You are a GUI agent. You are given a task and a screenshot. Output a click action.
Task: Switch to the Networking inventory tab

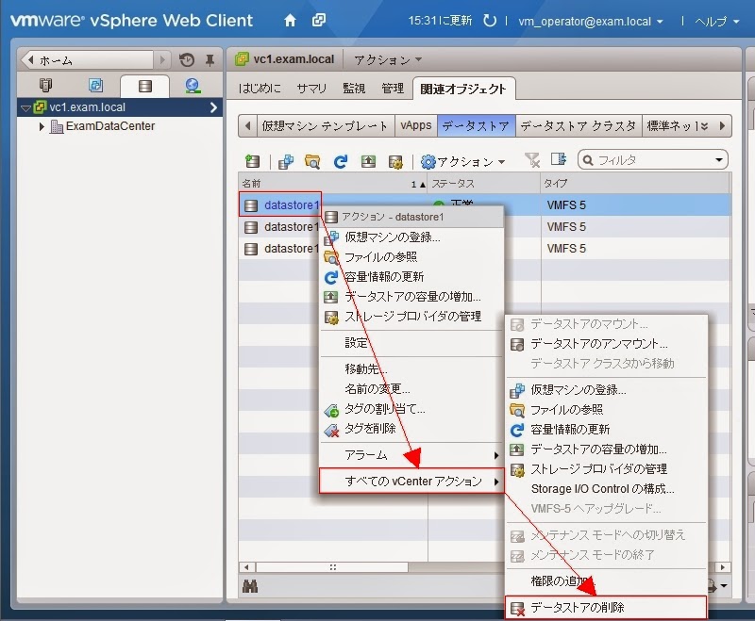(x=193, y=86)
